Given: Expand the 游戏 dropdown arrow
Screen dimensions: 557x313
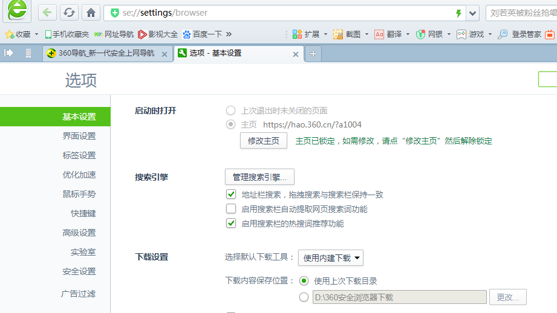Looking at the screenshot, I should (x=490, y=34).
